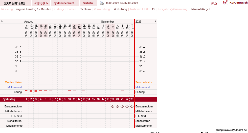This screenshot has height=133, width=248.
Task: Click the '<' arrow beside 2023
Action: 155,21
